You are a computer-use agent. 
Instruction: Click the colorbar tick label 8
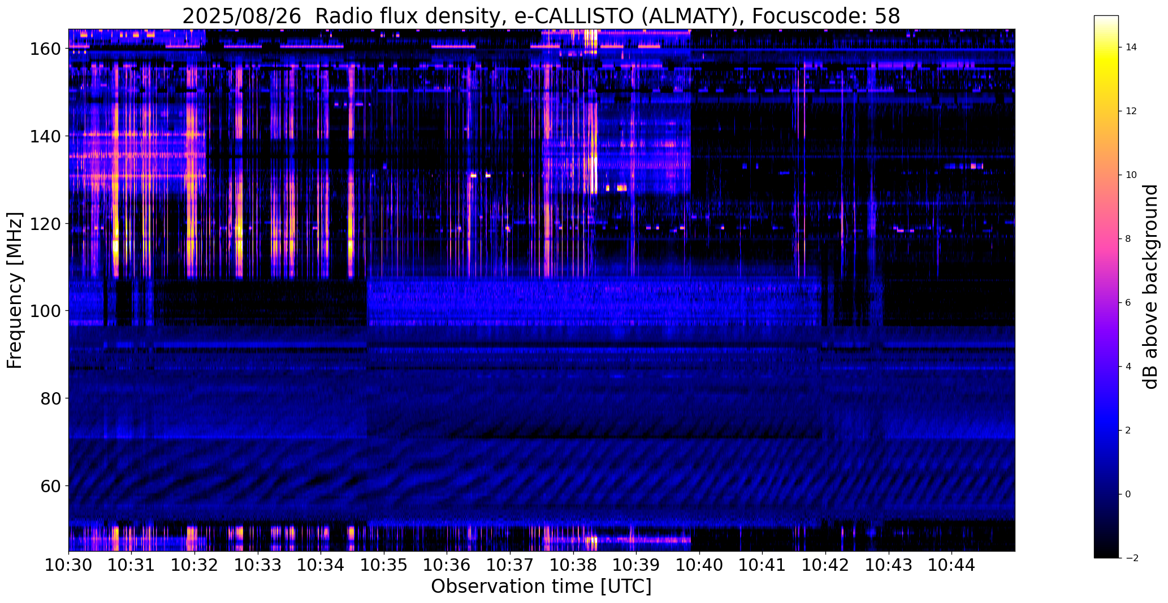tap(1128, 239)
